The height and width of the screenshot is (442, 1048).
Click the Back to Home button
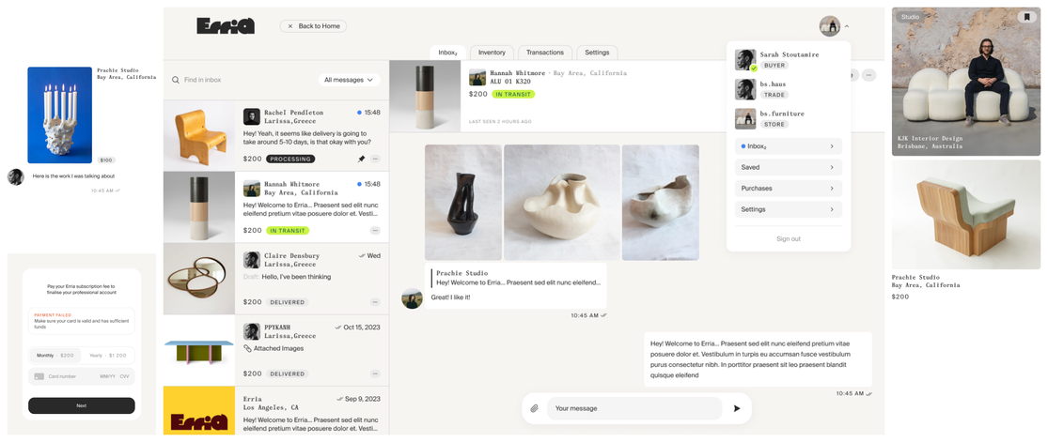[x=313, y=26]
